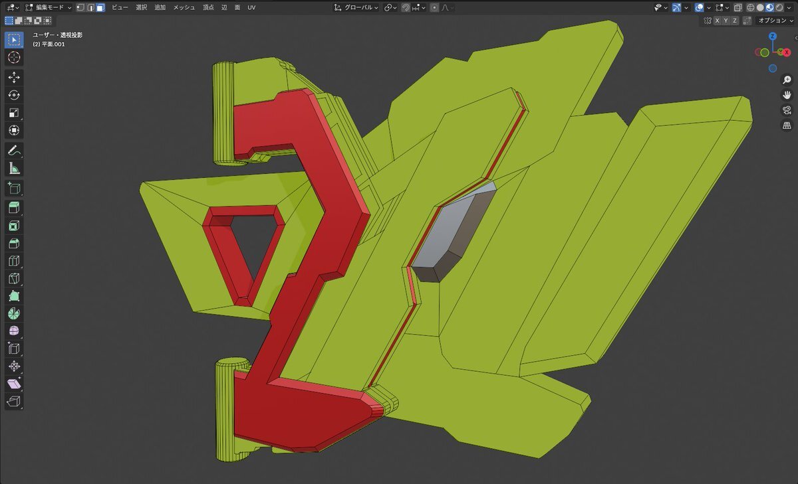Open the UV menu
The width and height of the screenshot is (798, 484).
pos(251,7)
